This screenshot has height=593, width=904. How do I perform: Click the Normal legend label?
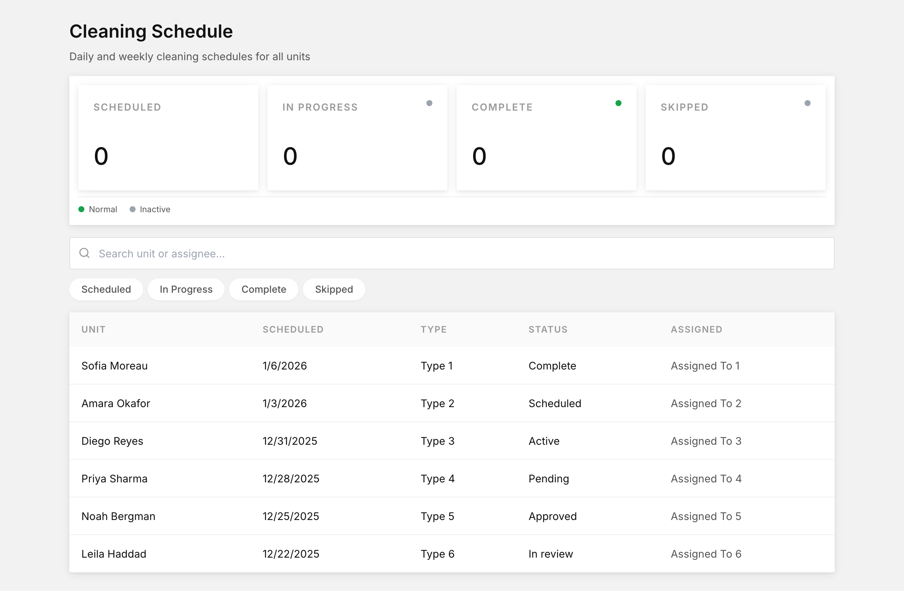click(103, 210)
